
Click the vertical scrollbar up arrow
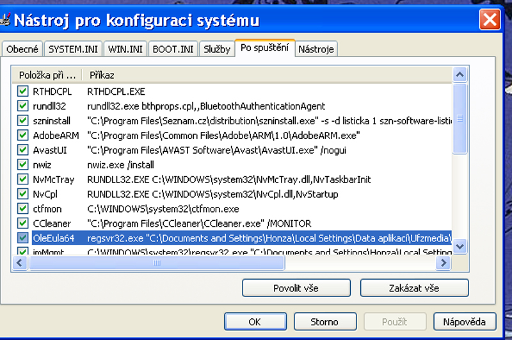460,75
